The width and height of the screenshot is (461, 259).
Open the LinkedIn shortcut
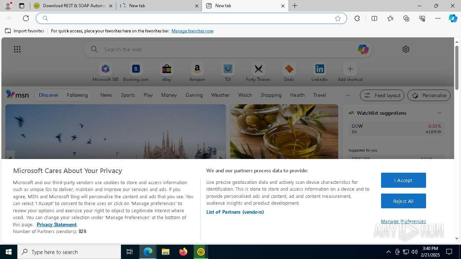click(319, 72)
